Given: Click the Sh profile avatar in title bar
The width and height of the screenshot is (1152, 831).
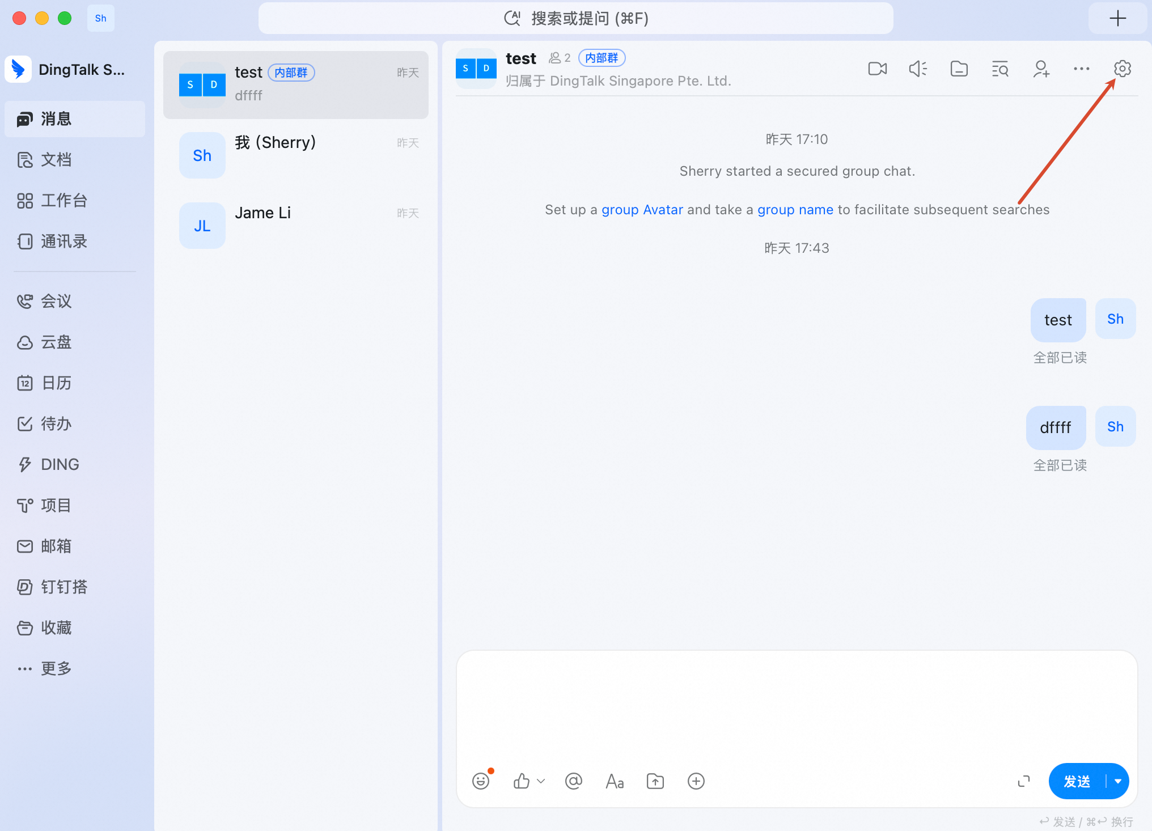Looking at the screenshot, I should pyautogui.click(x=101, y=18).
